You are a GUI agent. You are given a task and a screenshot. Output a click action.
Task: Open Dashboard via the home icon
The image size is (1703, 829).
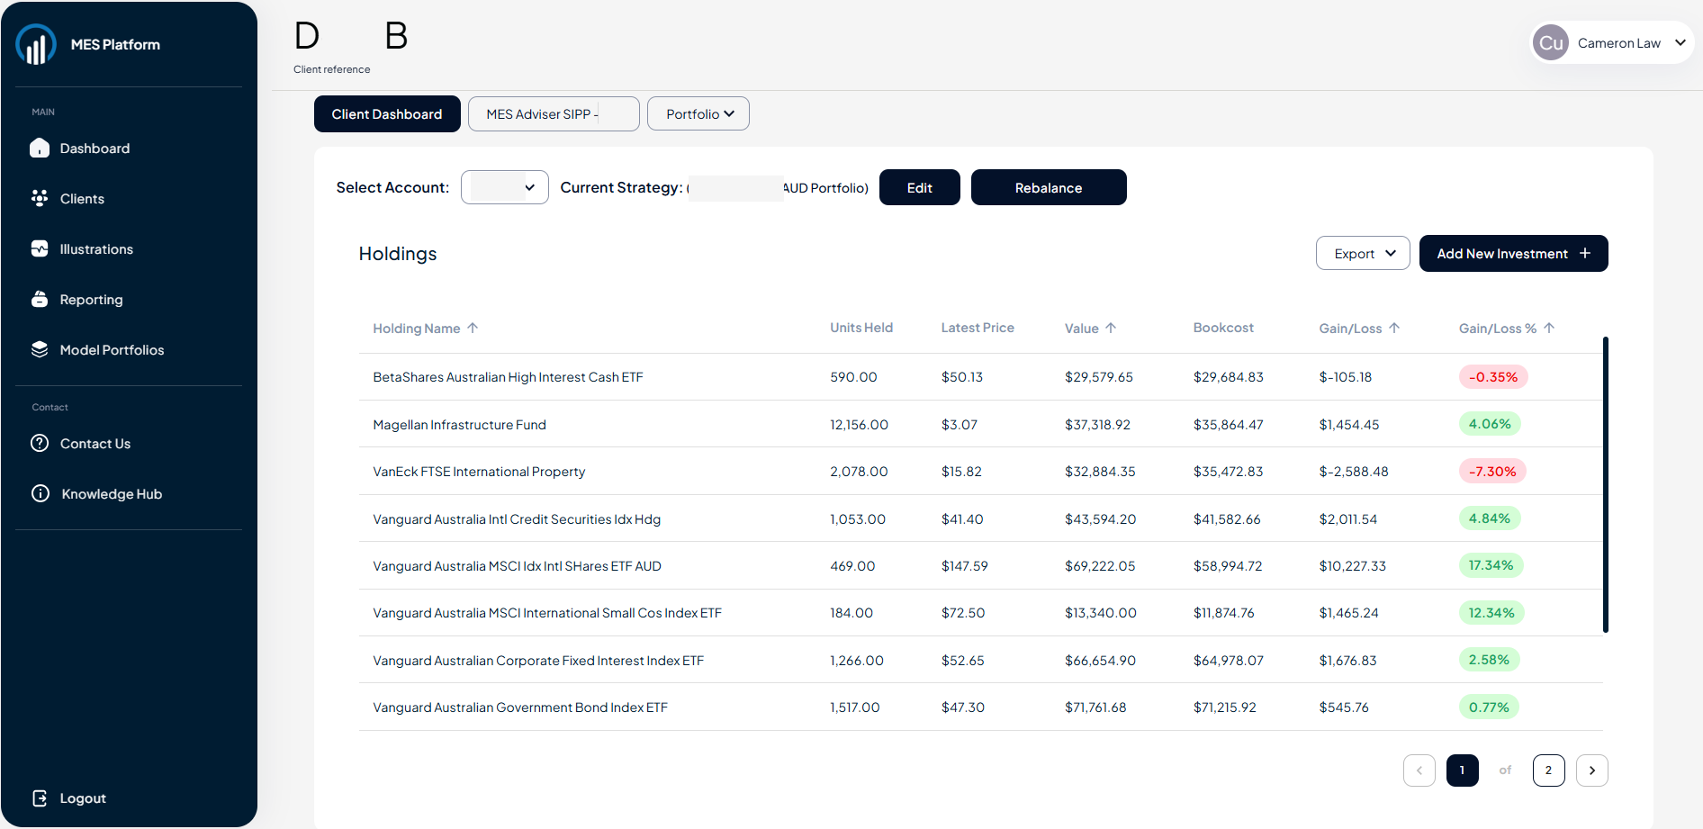[x=40, y=149]
